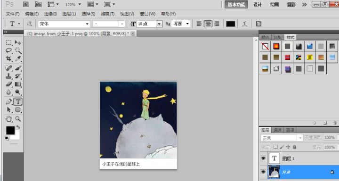Screen dimensions: 339x181
Task: Select the History Brush tool
Action: (x=18, y=76)
